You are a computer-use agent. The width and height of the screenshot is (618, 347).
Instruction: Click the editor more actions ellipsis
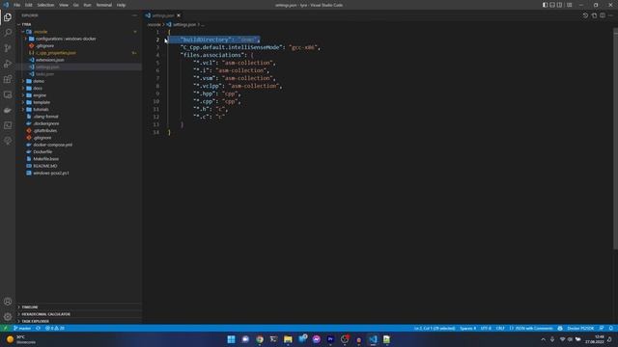pyautogui.click(x=610, y=15)
